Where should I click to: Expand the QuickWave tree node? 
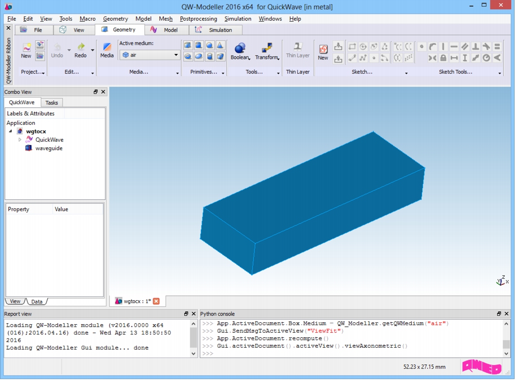tap(20, 140)
